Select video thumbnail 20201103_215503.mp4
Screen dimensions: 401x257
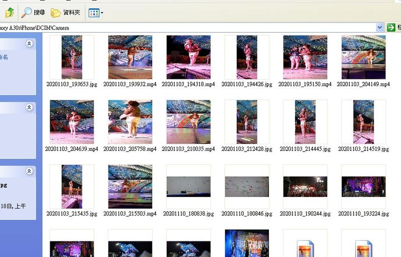pos(130,187)
